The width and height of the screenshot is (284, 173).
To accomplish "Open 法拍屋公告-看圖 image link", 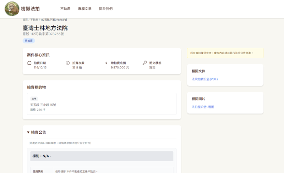I will (x=203, y=107).
